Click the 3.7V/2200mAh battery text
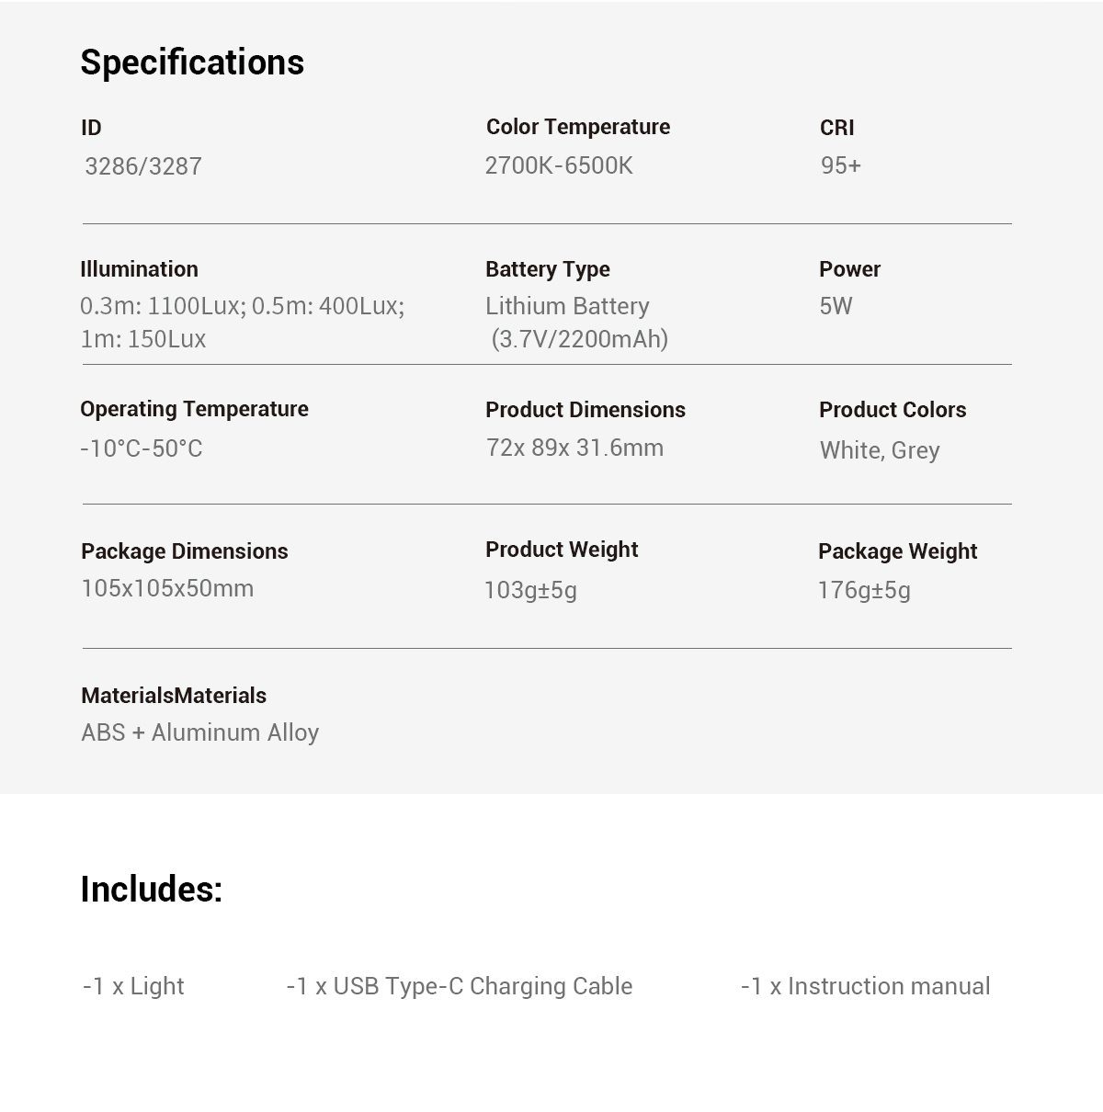The height and width of the screenshot is (1112, 1103). (579, 339)
